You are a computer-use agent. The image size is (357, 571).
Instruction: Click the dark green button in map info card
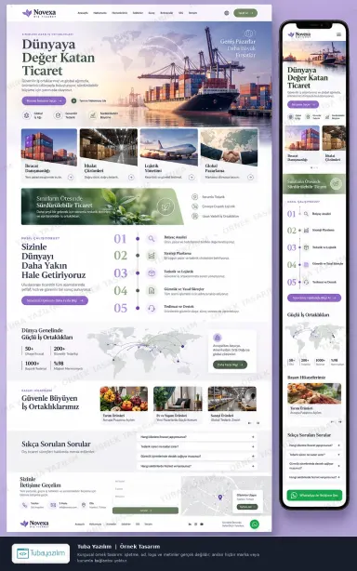[x=230, y=365]
